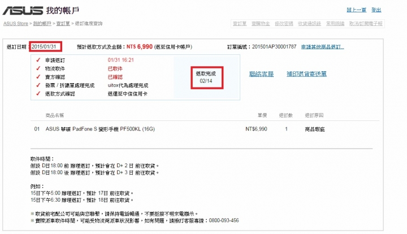The width and height of the screenshot is (407, 234).
Task: Open the 常用統編 tab
Action: [335, 24]
